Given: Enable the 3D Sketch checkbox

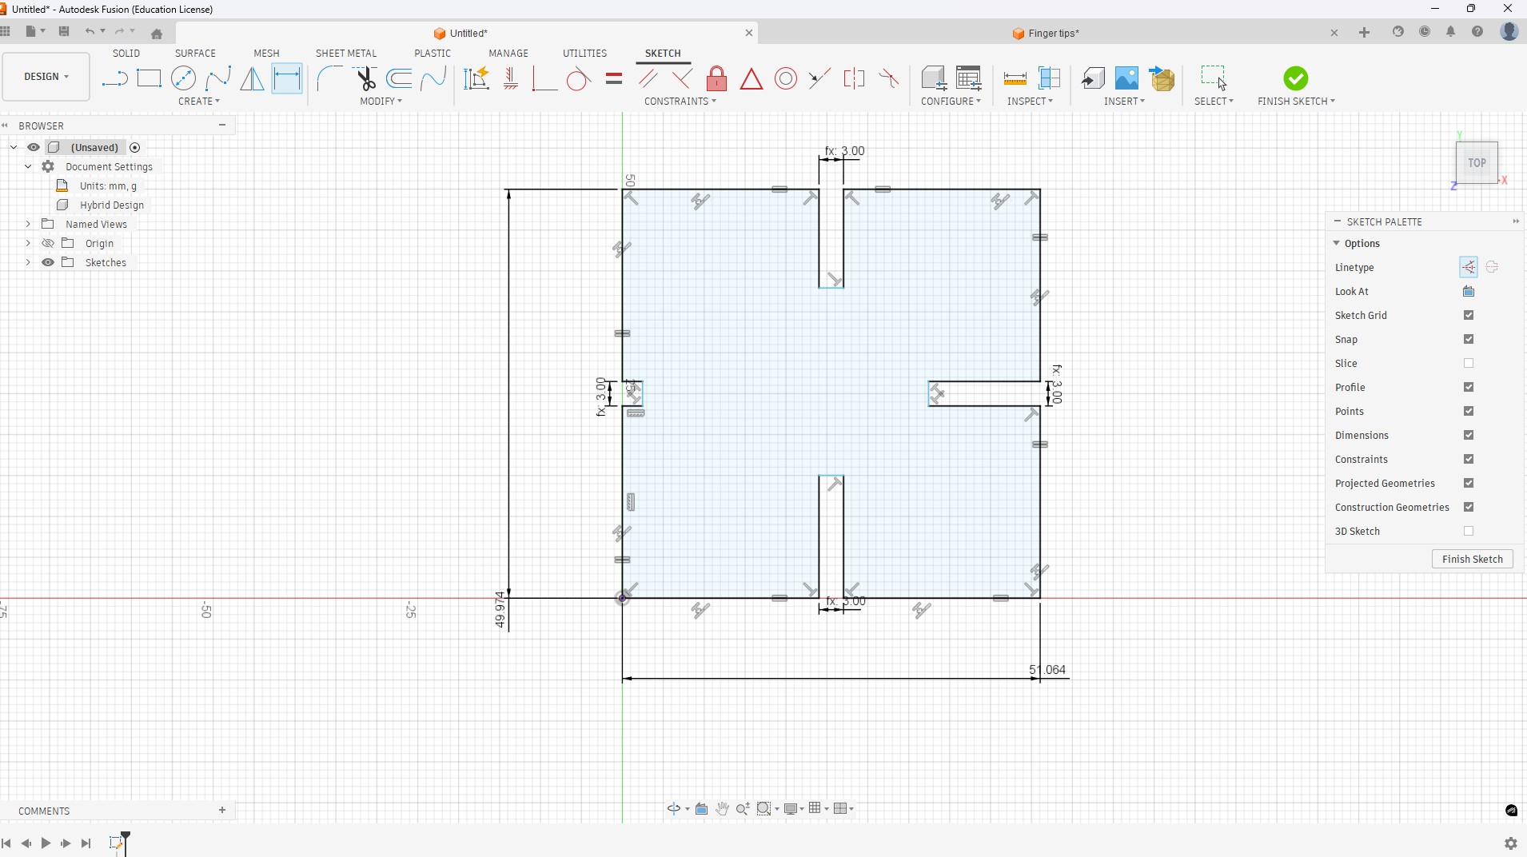Looking at the screenshot, I should pyautogui.click(x=1469, y=532).
